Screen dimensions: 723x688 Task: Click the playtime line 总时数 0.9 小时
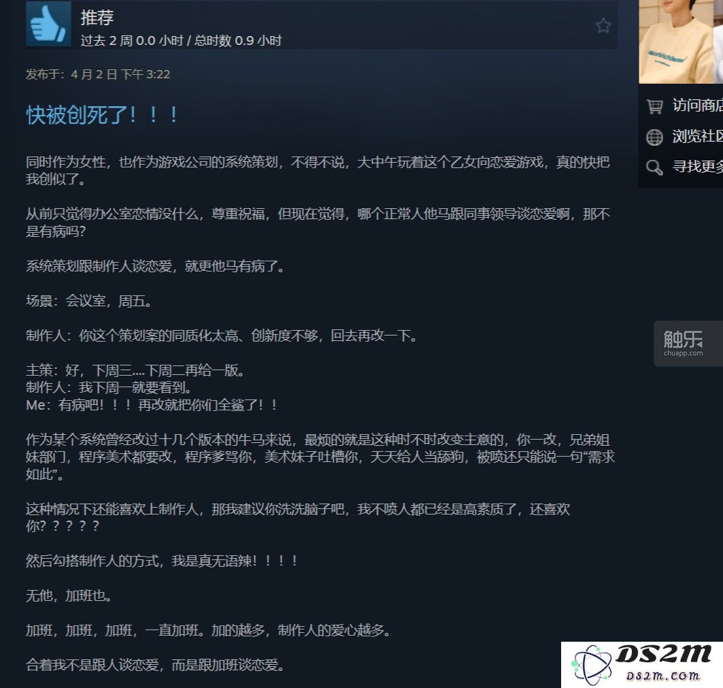click(238, 41)
